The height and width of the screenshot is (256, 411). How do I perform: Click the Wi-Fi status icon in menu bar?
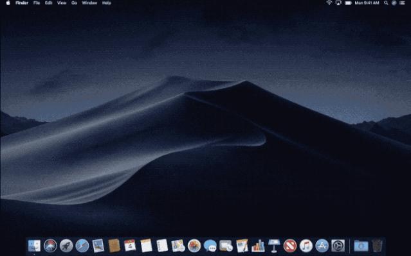[x=329, y=3]
